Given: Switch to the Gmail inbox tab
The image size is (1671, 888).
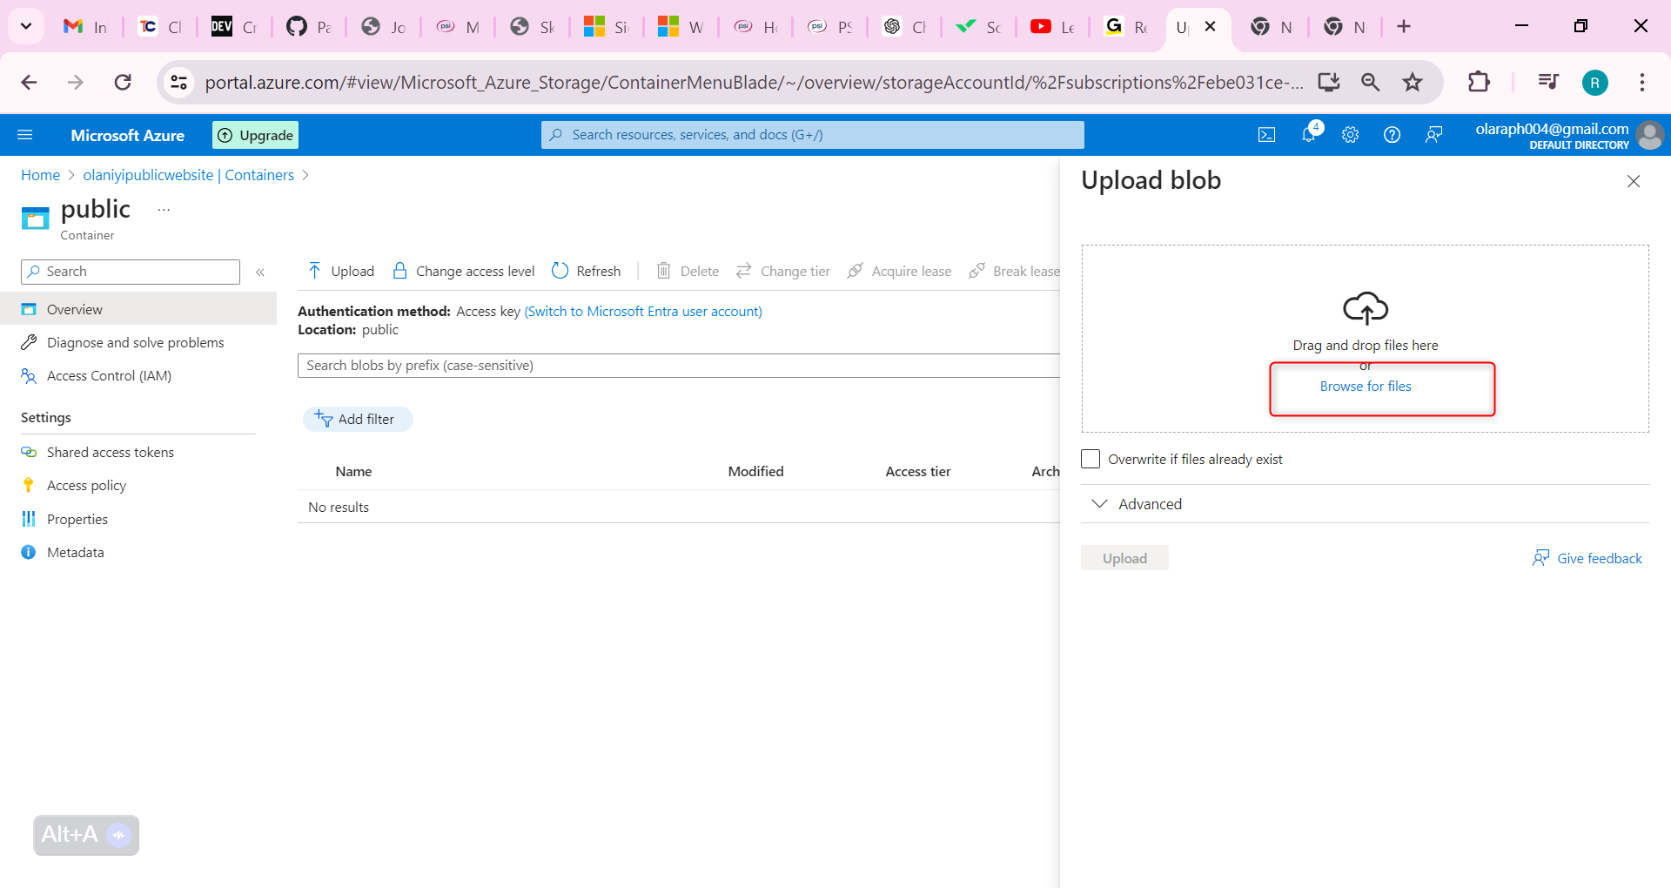Looking at the screenshot, I should (85, 27).
